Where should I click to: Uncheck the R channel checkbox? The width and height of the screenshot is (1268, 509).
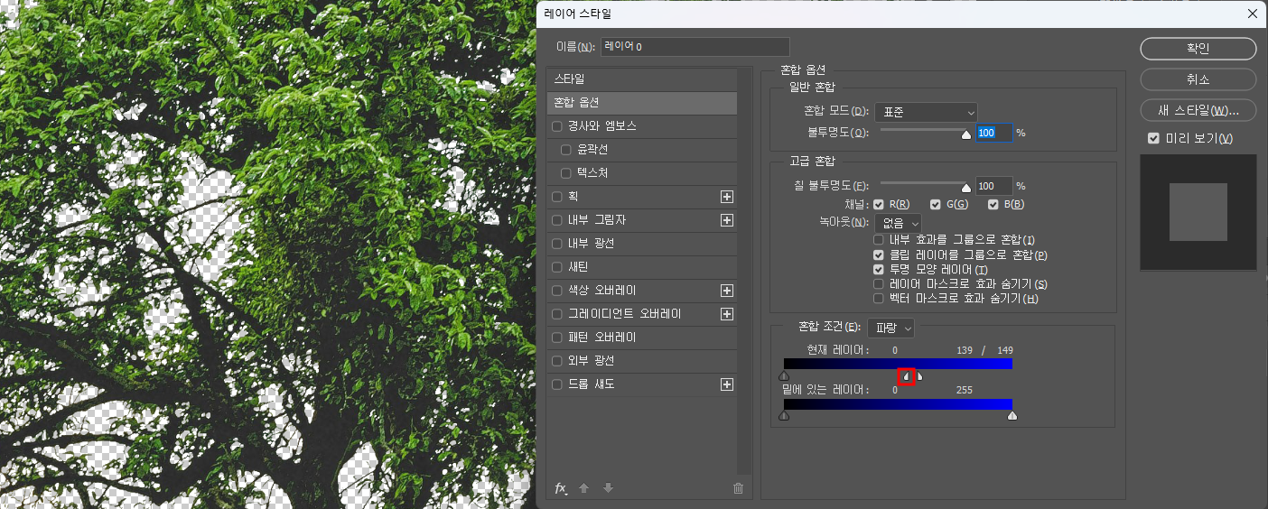(x=879, y=205)
